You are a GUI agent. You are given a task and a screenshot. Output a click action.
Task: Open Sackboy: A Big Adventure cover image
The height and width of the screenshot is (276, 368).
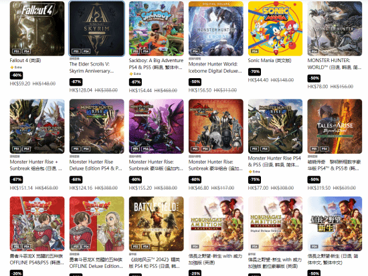coord(157,29)
